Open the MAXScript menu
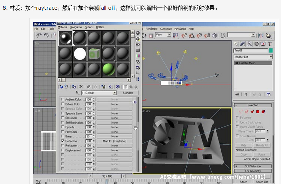This screenshot has height=184, width=281. click(x=180, y=29)
